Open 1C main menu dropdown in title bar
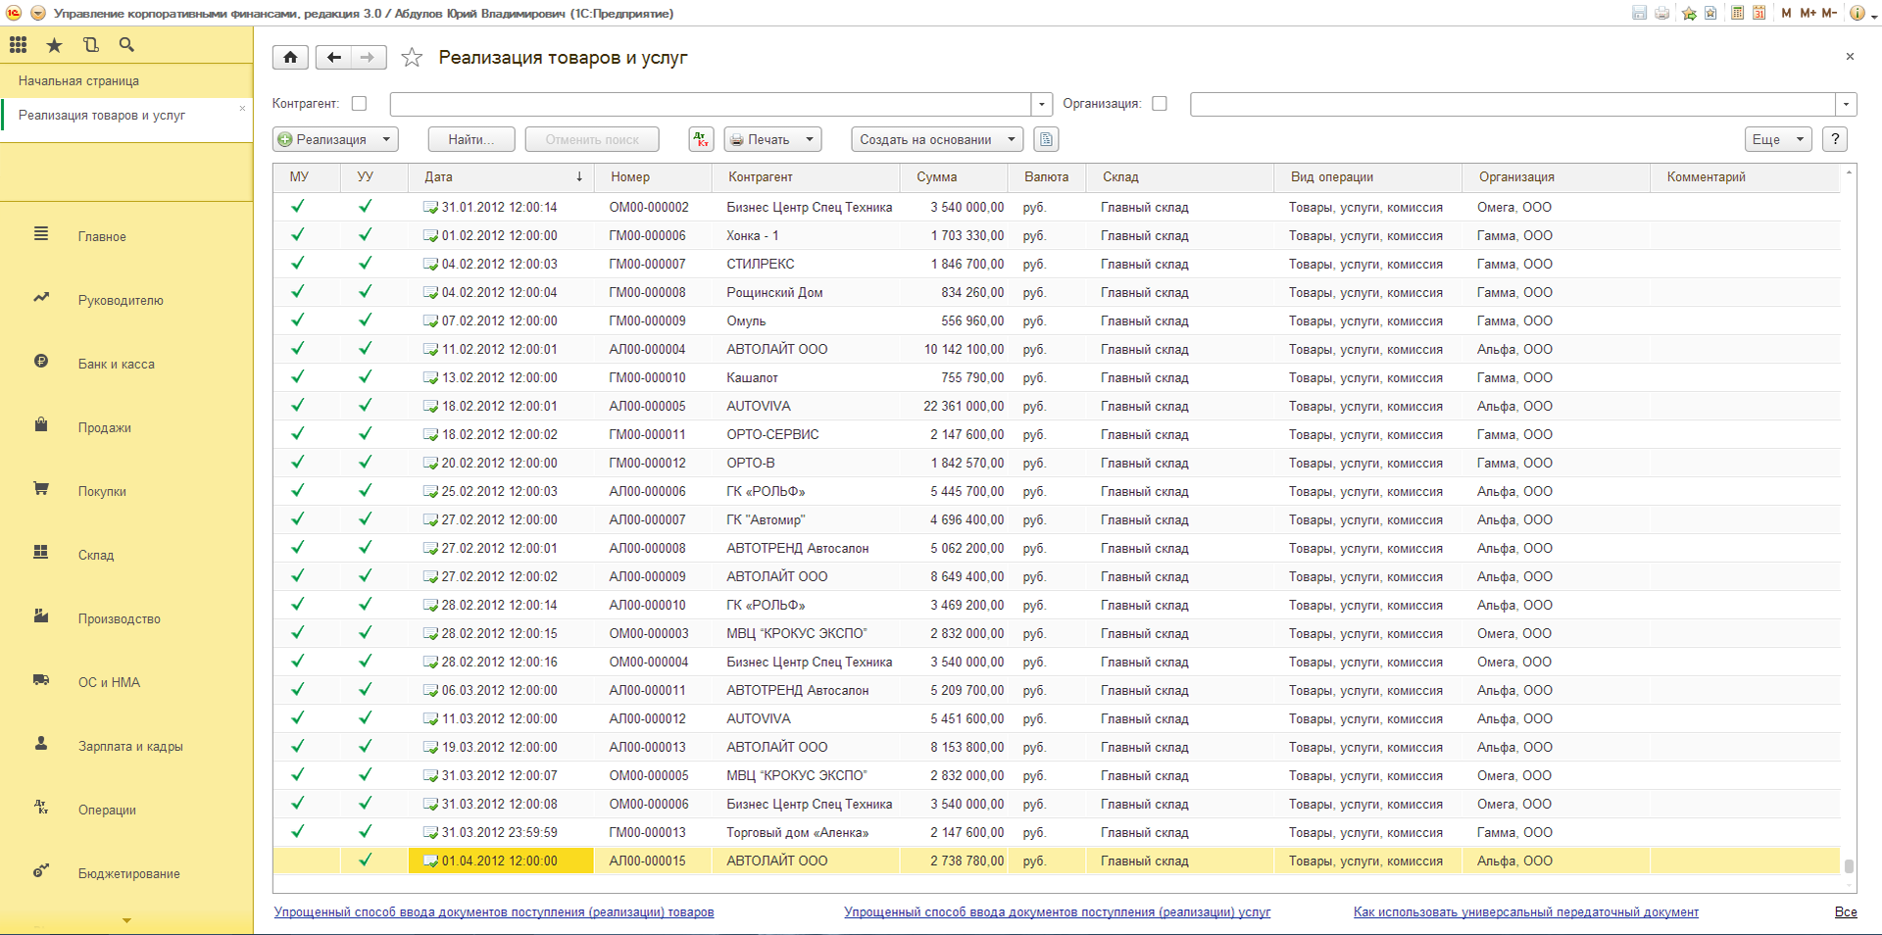The image size is (1882, 935). click(x=37, y=13)
